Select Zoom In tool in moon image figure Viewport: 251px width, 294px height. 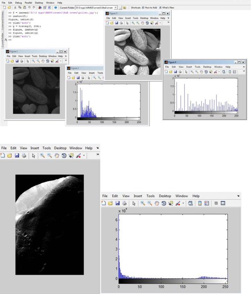[42, 155]
